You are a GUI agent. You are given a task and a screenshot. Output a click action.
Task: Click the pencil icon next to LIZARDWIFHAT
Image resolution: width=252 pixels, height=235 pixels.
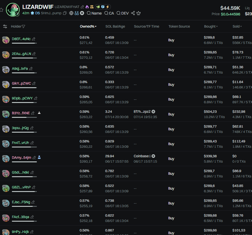click(x=82, y=7)
